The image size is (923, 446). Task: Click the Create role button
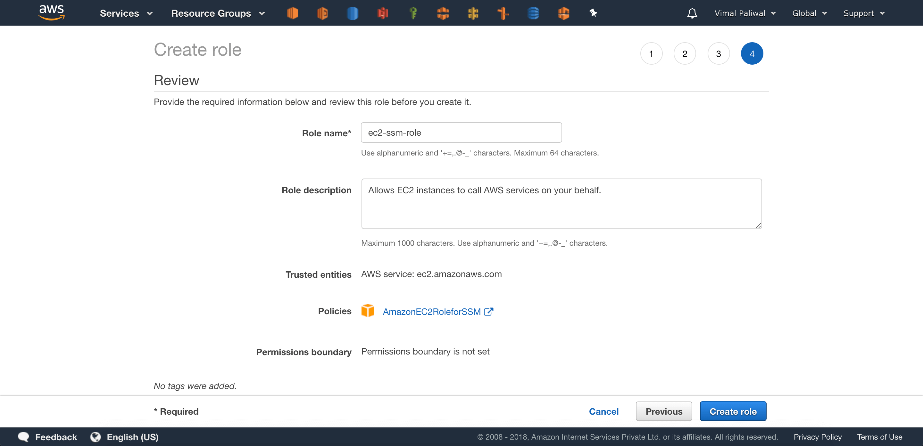(733, 411)
